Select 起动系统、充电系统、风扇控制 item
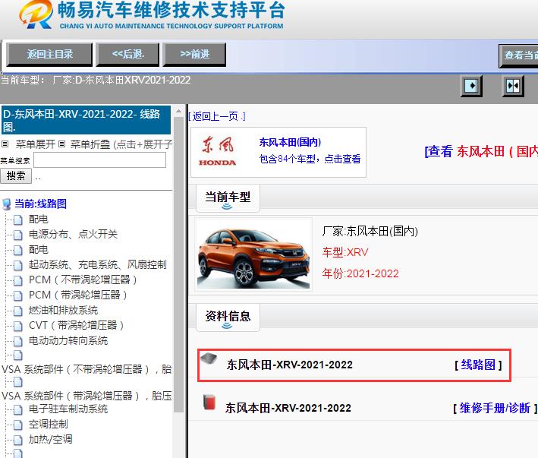 [97, 265]
